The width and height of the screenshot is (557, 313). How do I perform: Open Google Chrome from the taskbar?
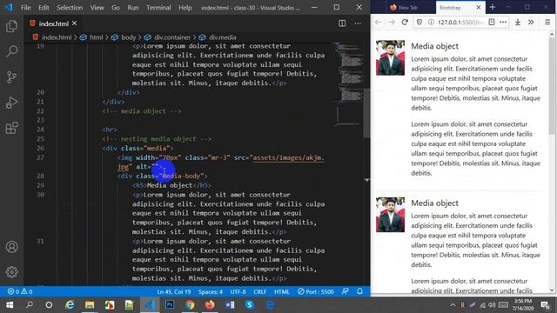click(x=190, y=305)
